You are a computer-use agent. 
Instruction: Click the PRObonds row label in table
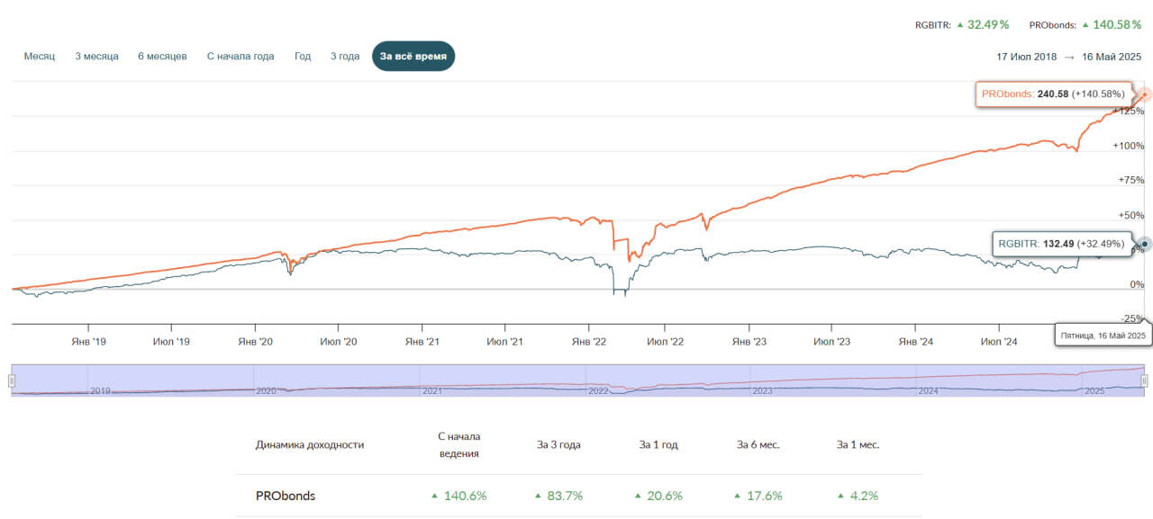tap(286, 496)
